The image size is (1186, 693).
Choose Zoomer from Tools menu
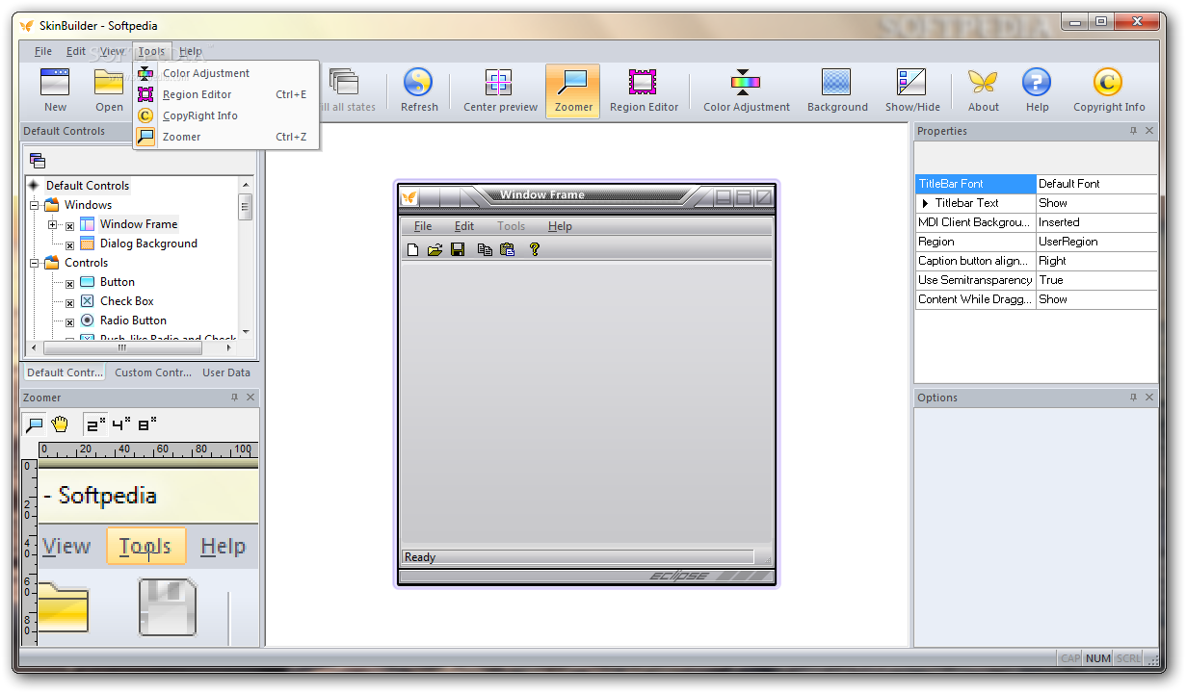pyautogui.click(x=226, y=137)
